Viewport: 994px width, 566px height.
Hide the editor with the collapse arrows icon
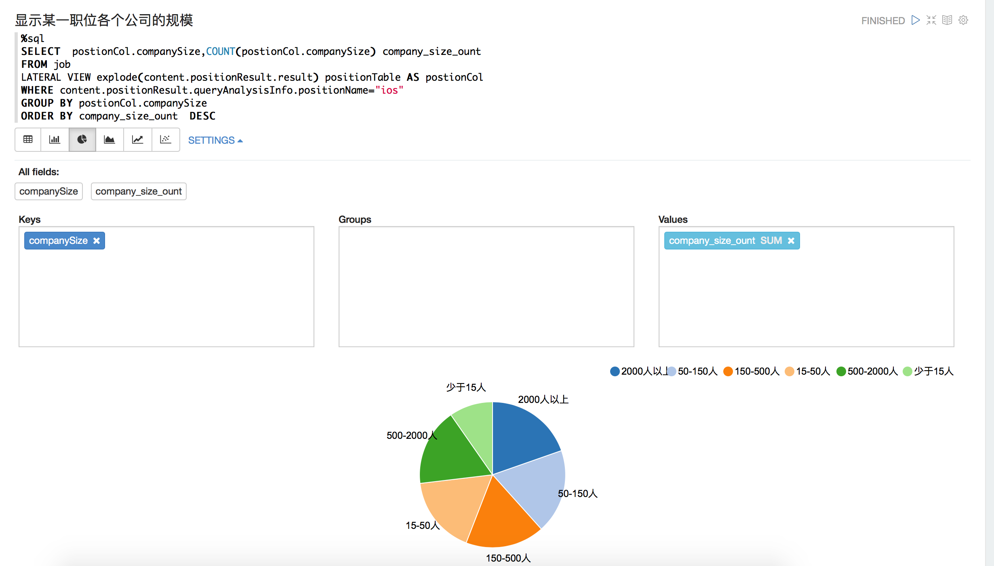coord(931,20)
